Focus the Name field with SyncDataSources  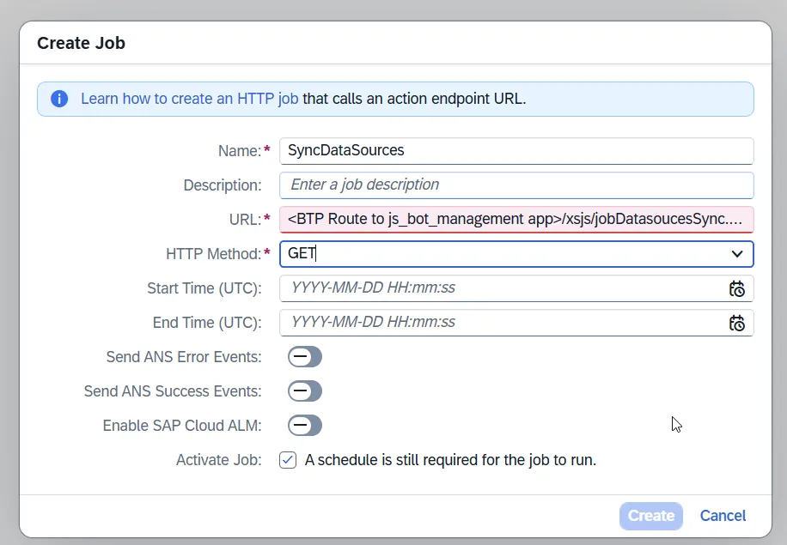coord(516,151)
